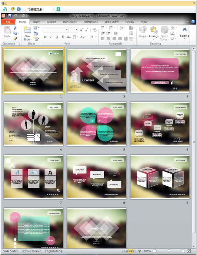Open the Editing binoculars menu
The width and height of the screenshot is (197, 255).
click(185, 33)
